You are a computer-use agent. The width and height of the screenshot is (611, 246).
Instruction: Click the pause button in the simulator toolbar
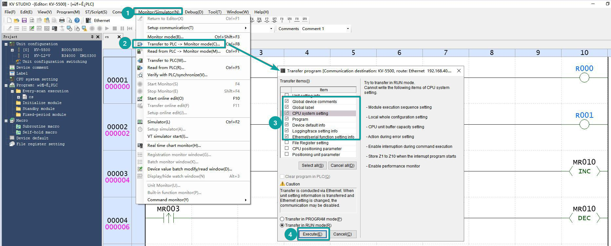(122, 28)
